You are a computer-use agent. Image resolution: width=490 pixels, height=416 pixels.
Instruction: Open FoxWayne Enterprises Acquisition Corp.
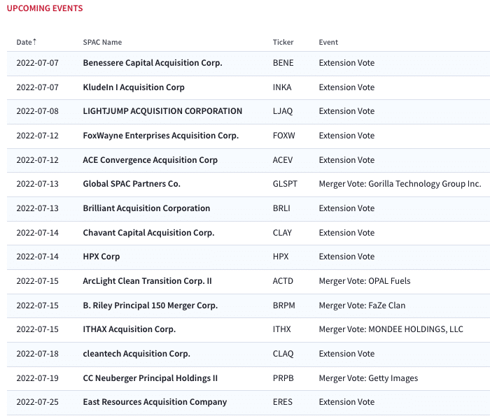160,136
